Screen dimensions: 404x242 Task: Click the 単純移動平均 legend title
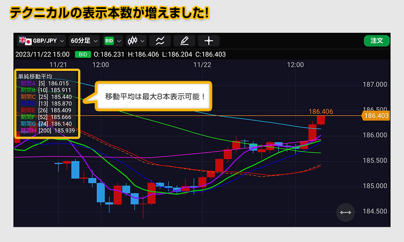[x=35, y=76]
